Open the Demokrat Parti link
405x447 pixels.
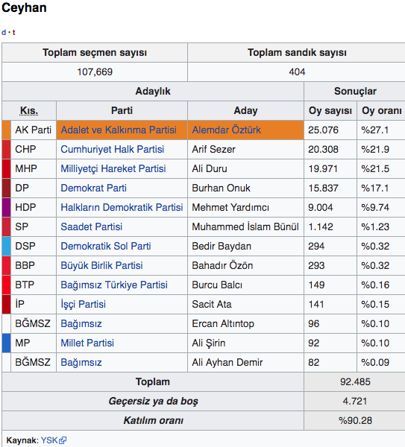94,188
